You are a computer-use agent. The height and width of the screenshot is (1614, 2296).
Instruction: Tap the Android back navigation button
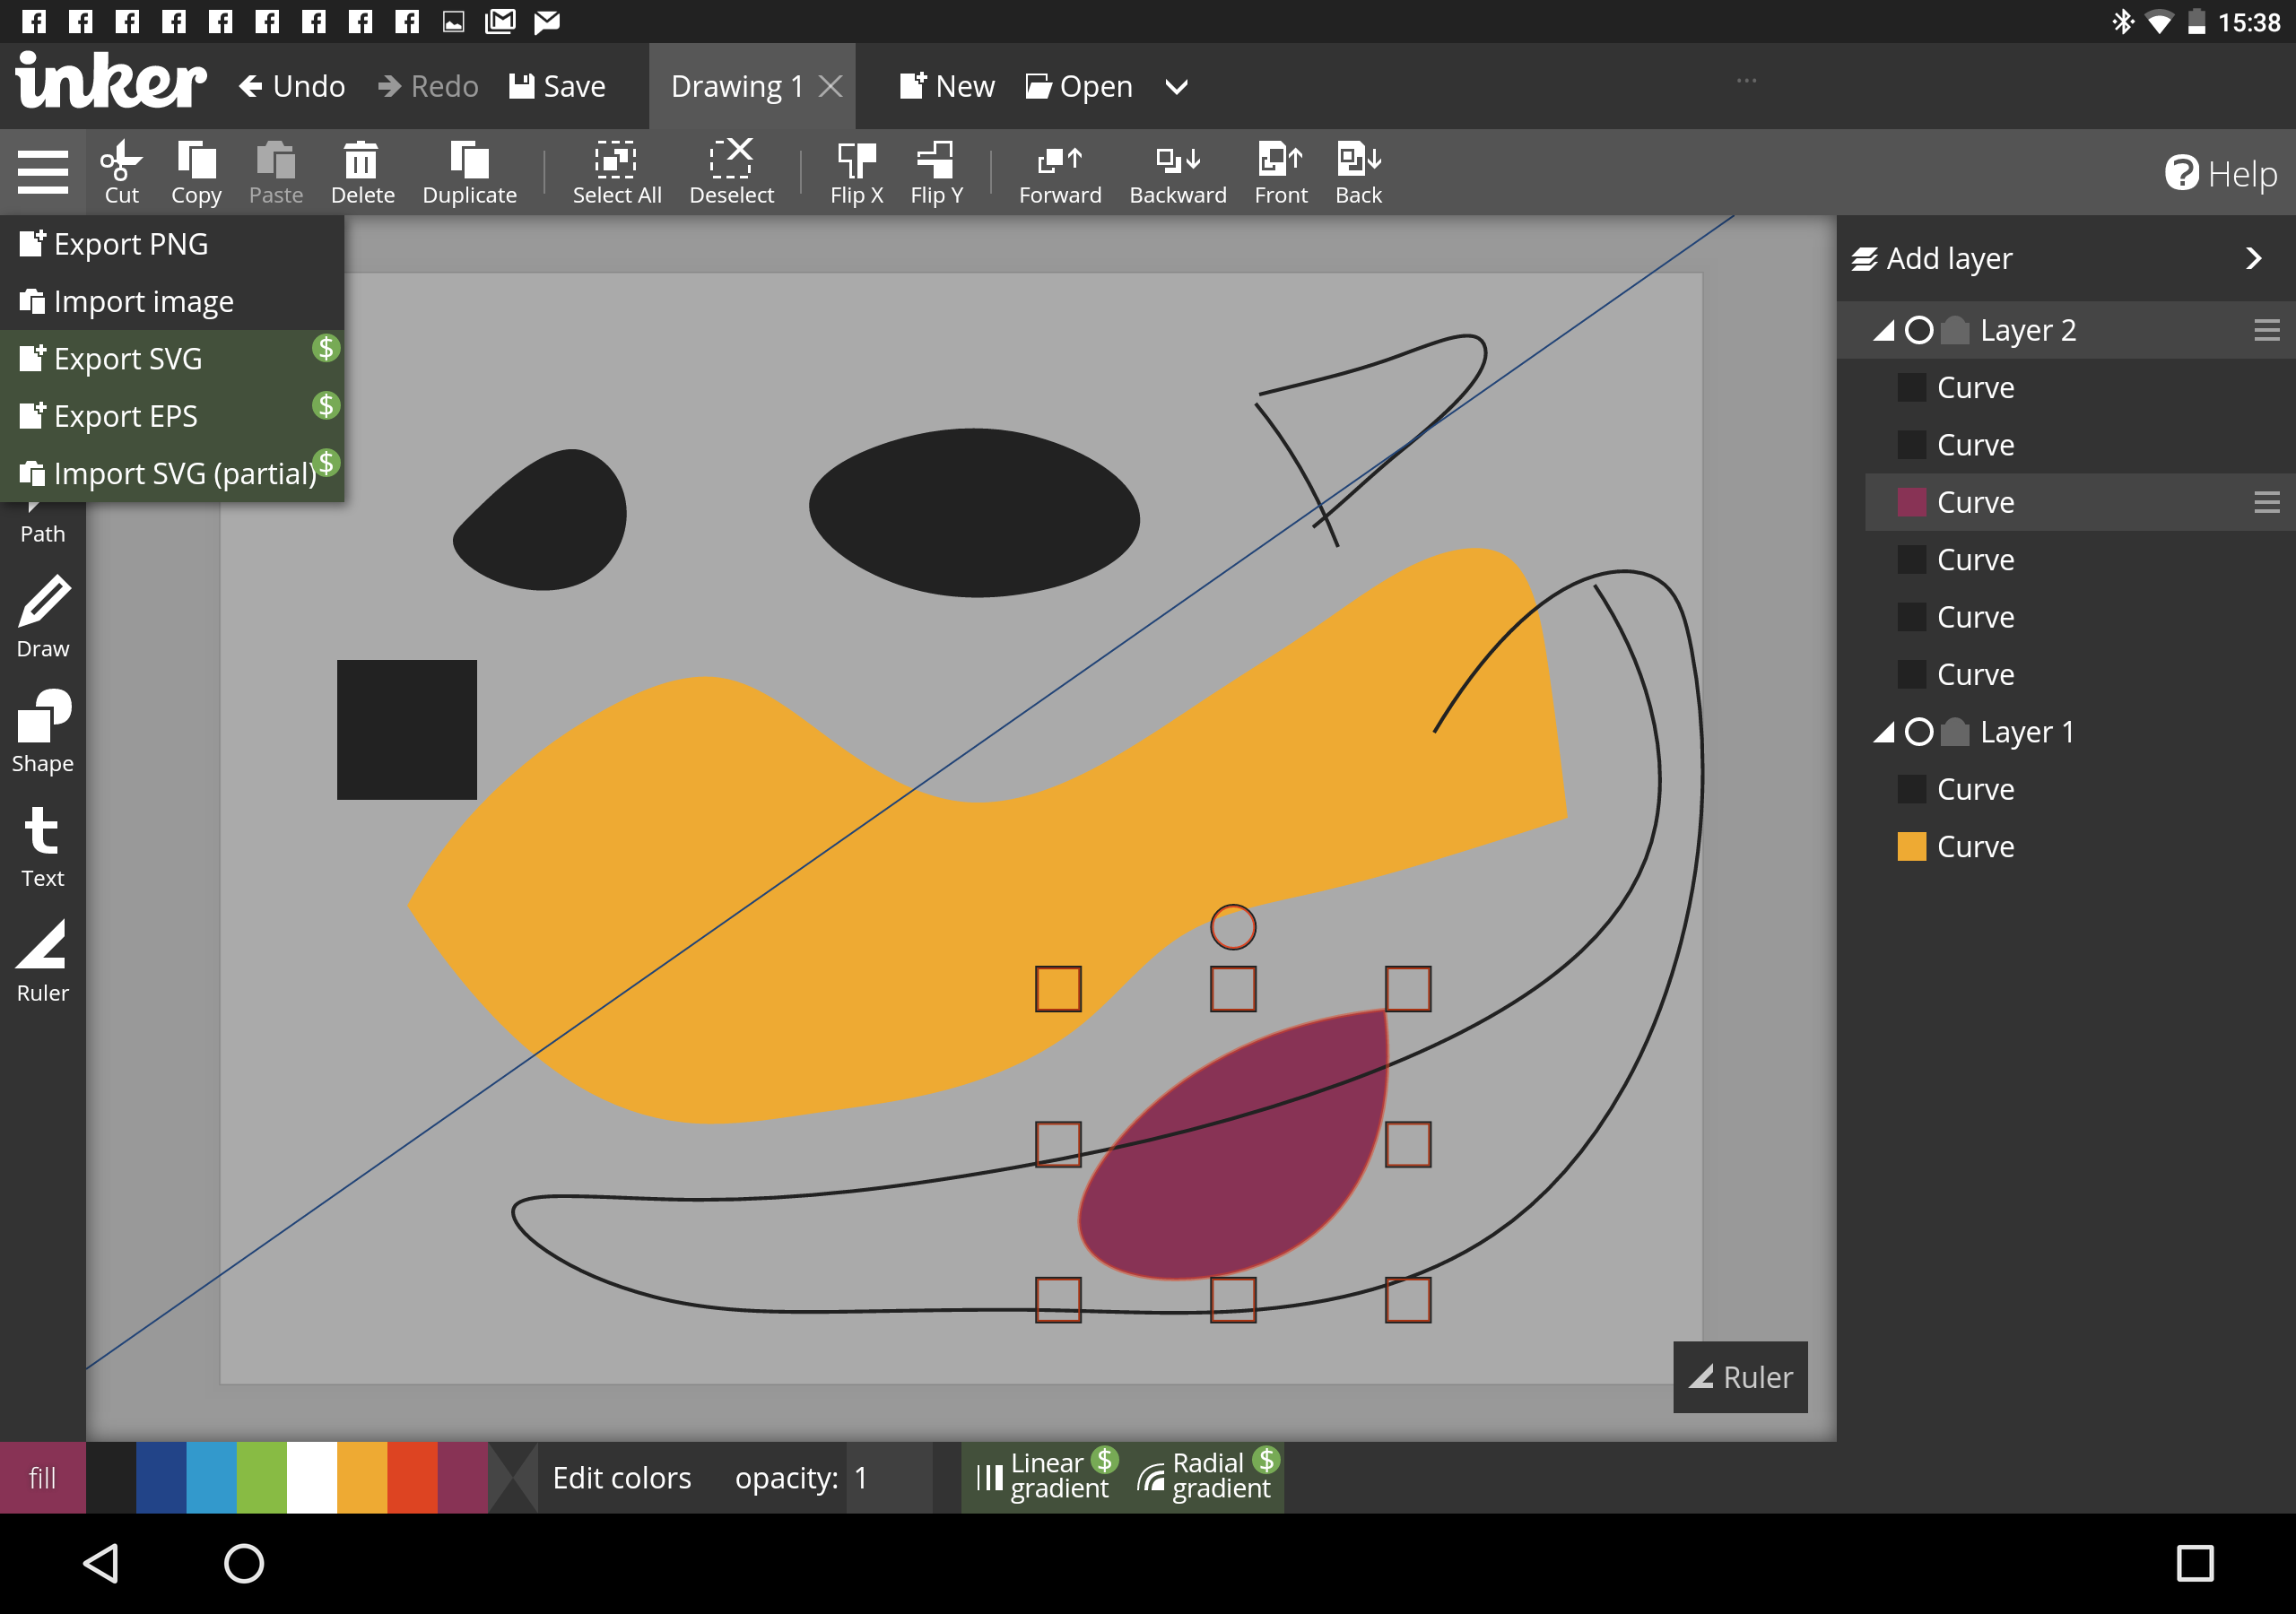click(x=101, y=1563)
